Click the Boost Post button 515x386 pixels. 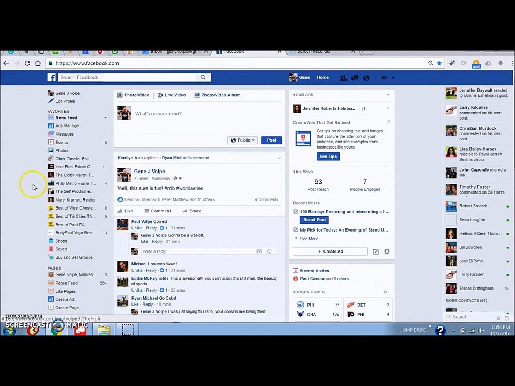pos(314,220)
